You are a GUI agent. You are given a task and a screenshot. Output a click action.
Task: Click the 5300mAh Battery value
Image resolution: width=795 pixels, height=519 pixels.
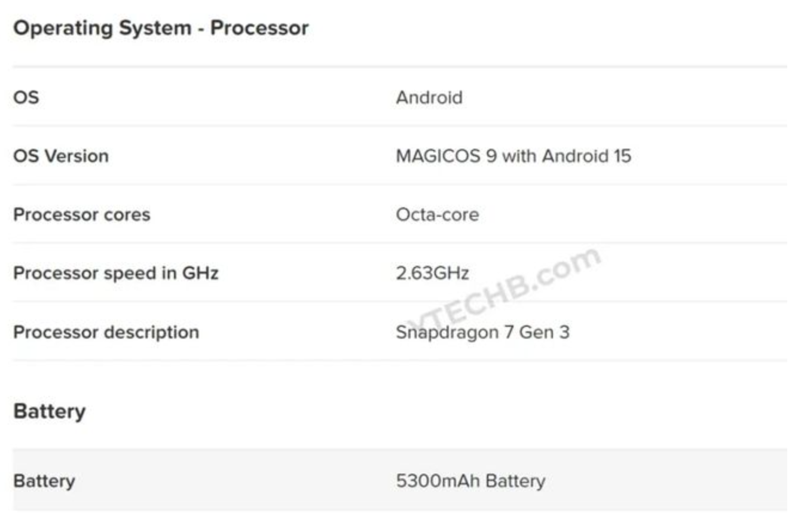click(470, 481)
